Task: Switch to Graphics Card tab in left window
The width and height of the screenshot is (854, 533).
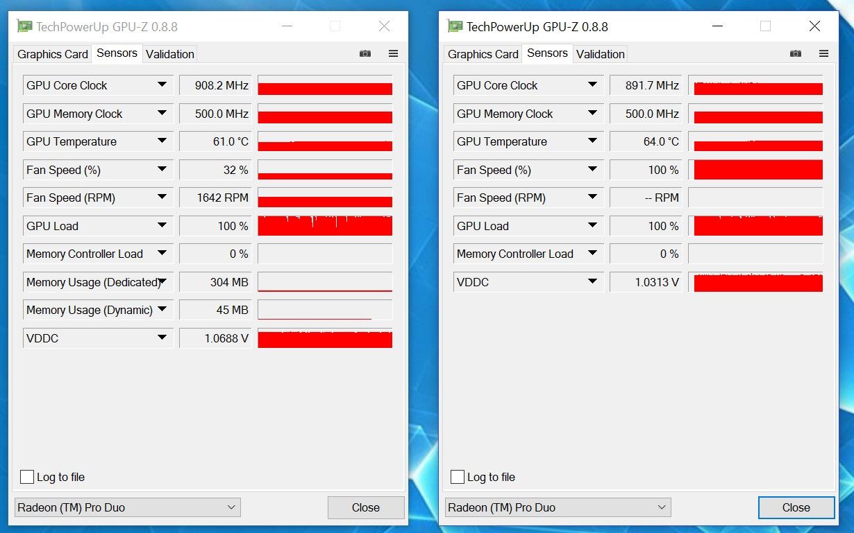Action: (x=53, y=54)
